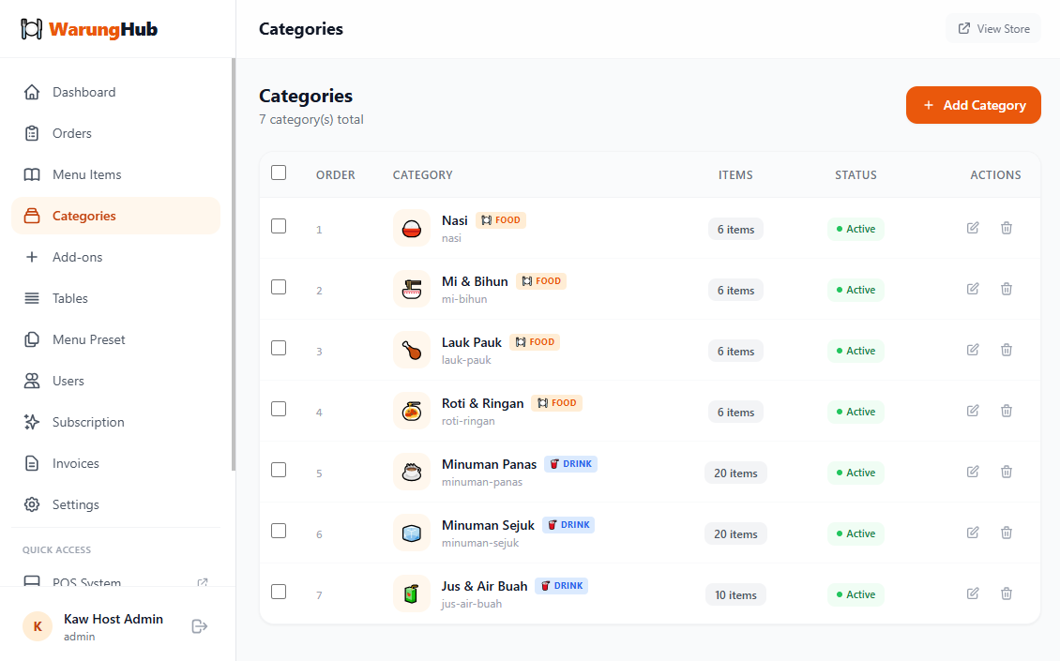
Task: Edit the Minuman Panas category
Action: tap(973, 472)
